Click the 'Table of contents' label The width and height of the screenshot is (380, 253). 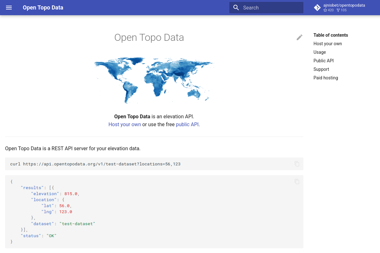pos(331,35)
